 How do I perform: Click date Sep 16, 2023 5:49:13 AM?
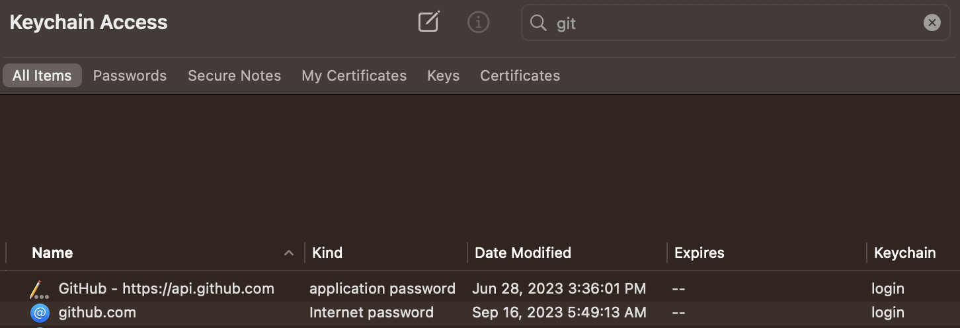pyautogui.click(x=559, y=312)
